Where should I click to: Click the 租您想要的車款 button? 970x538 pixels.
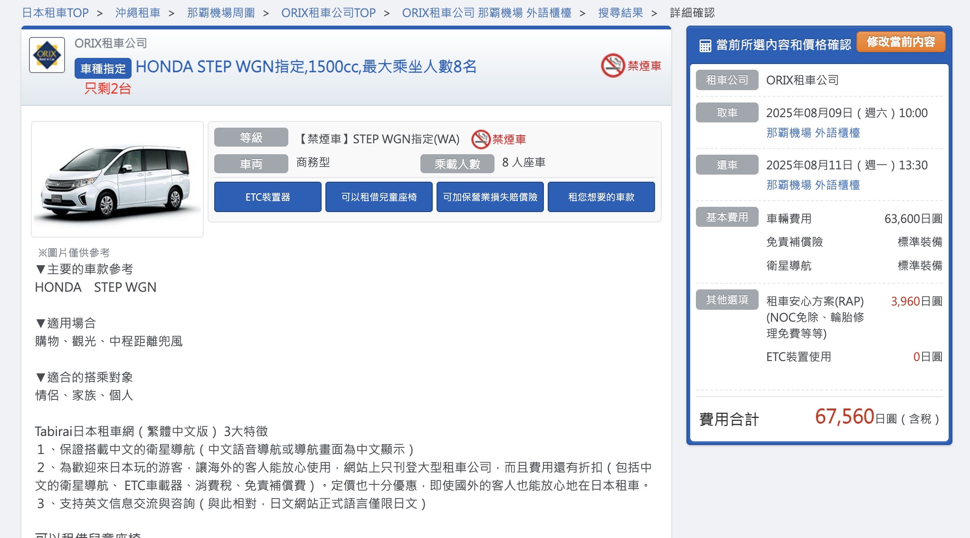coord(601,197)
